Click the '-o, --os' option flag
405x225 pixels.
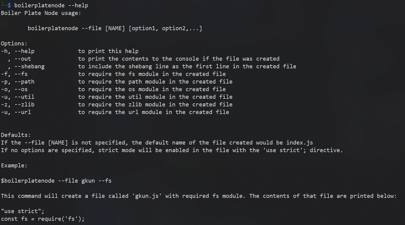click(14, 89)
